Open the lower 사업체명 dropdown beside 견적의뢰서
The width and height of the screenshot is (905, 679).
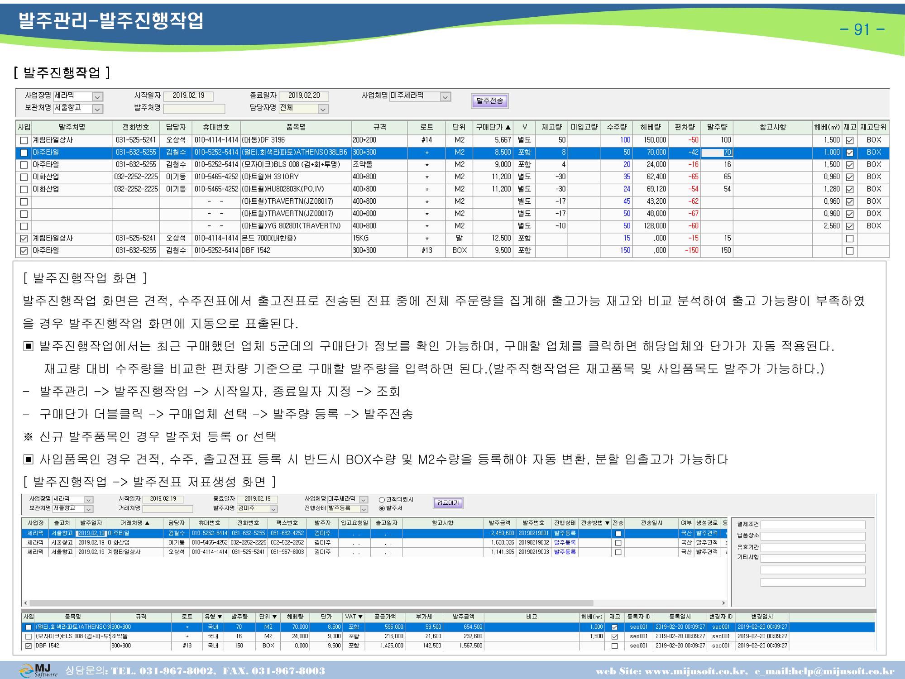tap(364, 500)
